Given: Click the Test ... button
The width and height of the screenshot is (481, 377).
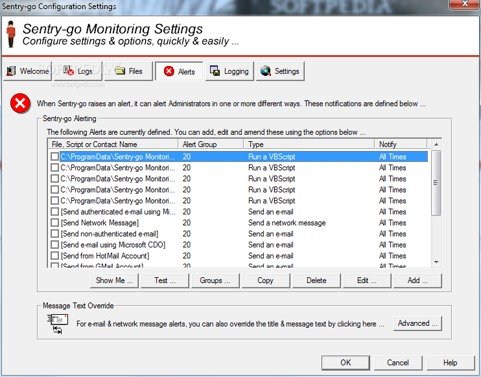Looking at the screenshot, I should 165,280.
